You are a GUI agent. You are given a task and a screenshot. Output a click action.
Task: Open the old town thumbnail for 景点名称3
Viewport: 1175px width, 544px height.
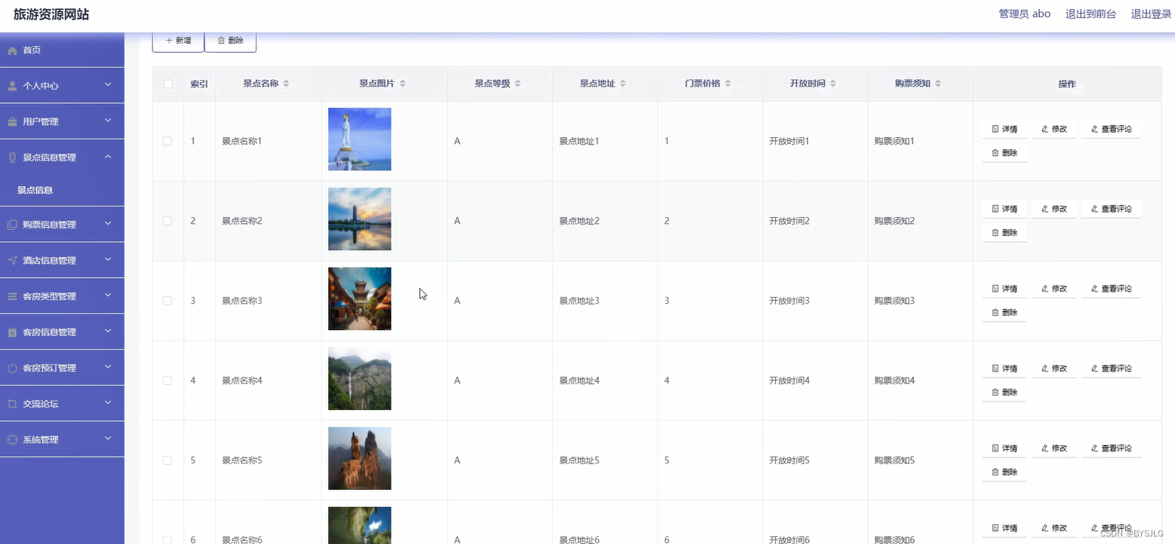click(x=360, y=299)
